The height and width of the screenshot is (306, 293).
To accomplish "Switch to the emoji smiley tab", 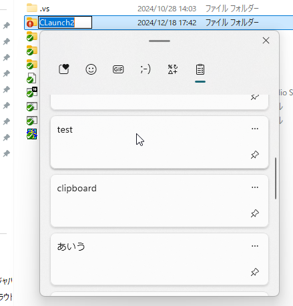I will (x=91, y=69).
